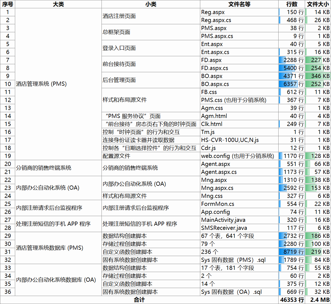This screenshot has width=331, height=304.
Task: Click the 文件大小 column header
Action: (x=318, y=4)
